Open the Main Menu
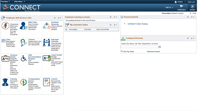198x111 pixels. [19, 2]
